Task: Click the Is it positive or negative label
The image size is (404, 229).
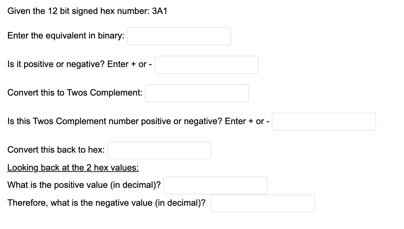Action: pos(56,64)
